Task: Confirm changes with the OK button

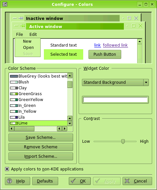Action: point(80,181)
